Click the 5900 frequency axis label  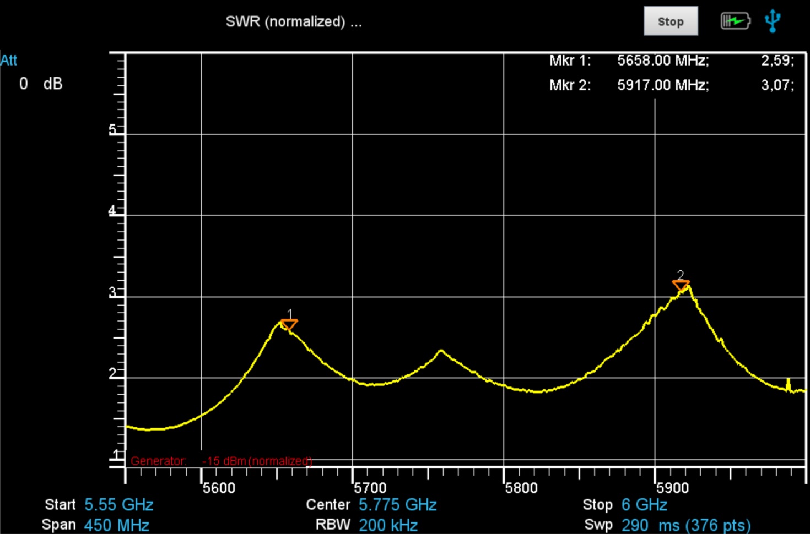coord(673,488)
